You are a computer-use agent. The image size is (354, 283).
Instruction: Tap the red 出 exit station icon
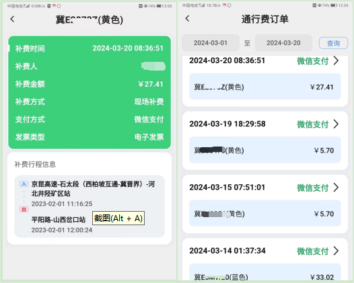(24, 210)
